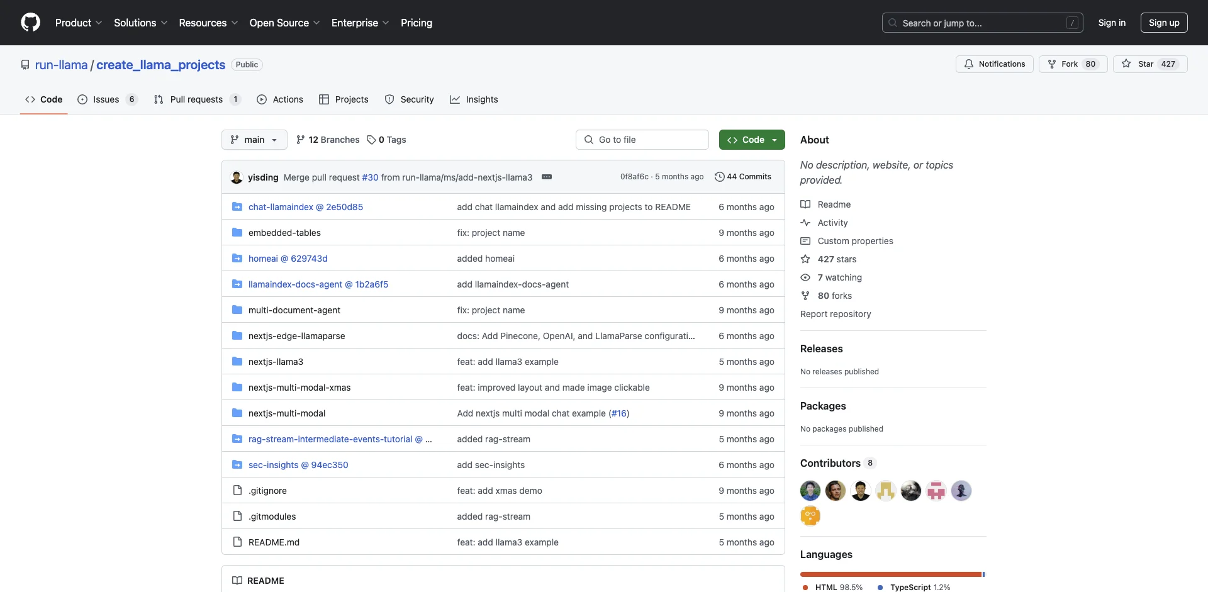This screenshot has height=592, width=1208.
Task: Open the 44 Commits link
Action: [x=743, y=177]
